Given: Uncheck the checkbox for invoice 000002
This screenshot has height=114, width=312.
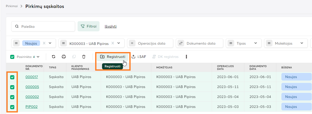Looking at the screenshot, I should 12,97.
